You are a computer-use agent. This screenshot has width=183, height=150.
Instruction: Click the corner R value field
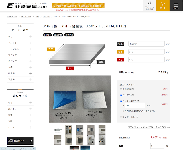(135, 106)
